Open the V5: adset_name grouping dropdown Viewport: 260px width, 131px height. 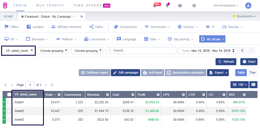point(19,51)
